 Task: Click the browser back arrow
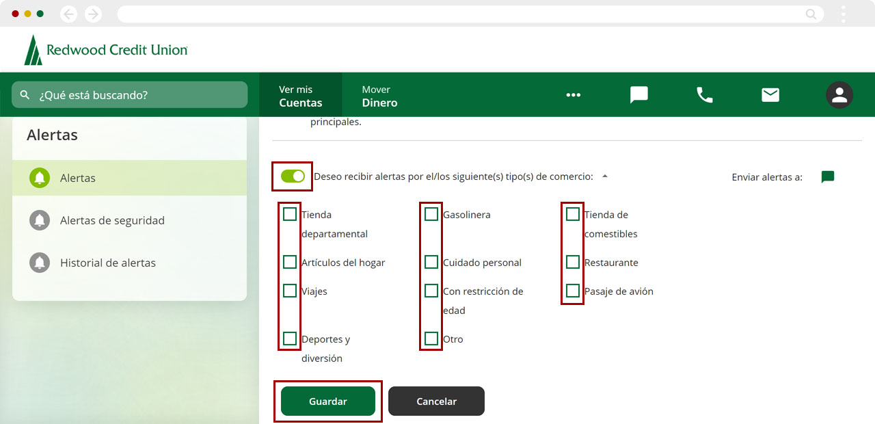coord(69,14)
